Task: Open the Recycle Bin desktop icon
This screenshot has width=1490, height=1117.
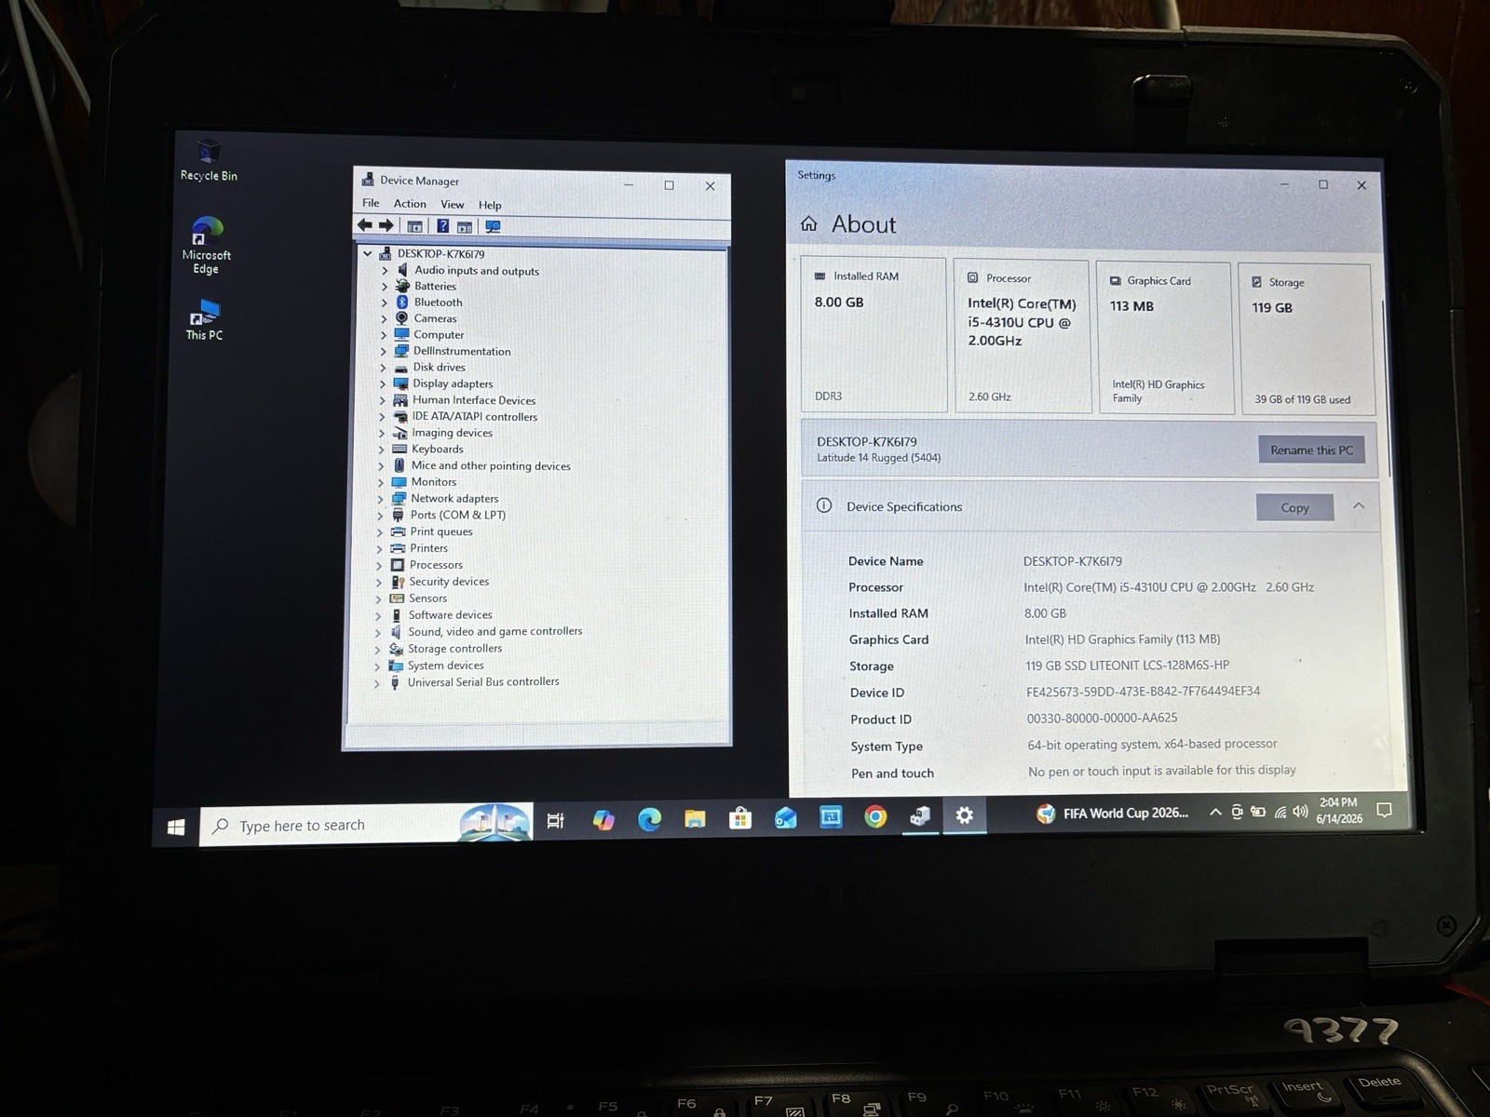Action: tap(209, 160)
